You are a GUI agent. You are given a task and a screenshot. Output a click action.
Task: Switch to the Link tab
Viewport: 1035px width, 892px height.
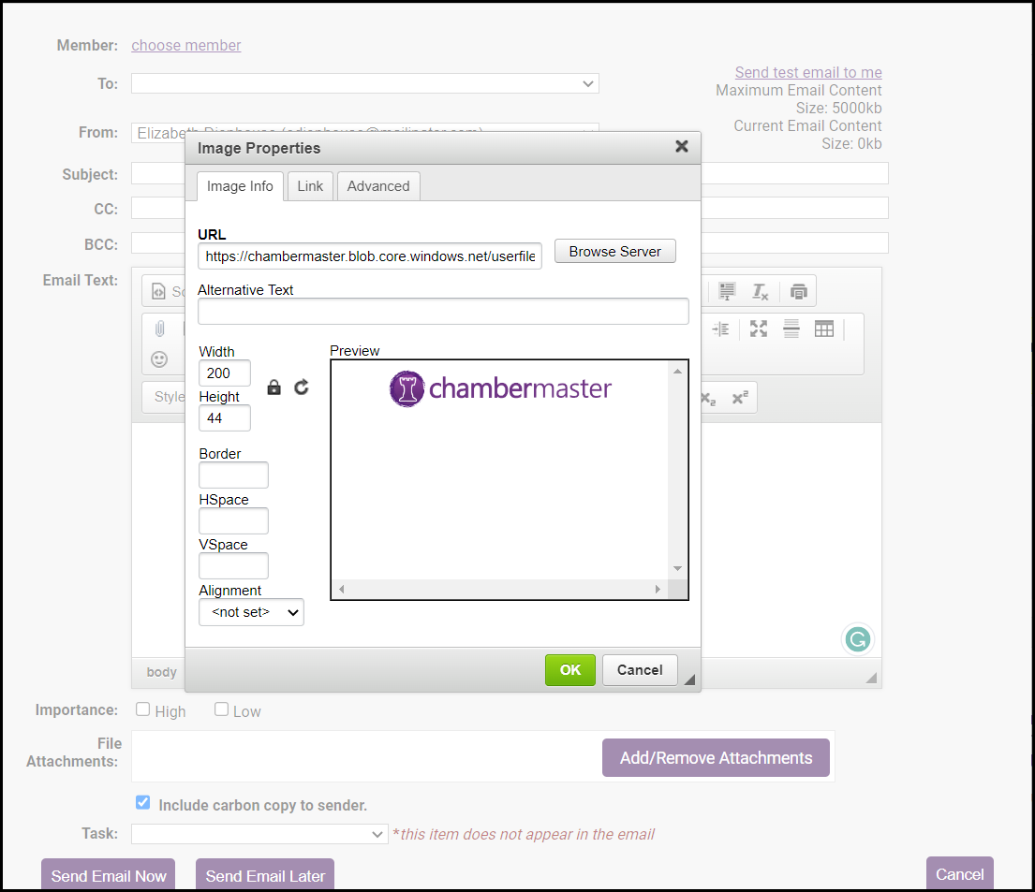[x=310, y=186]
